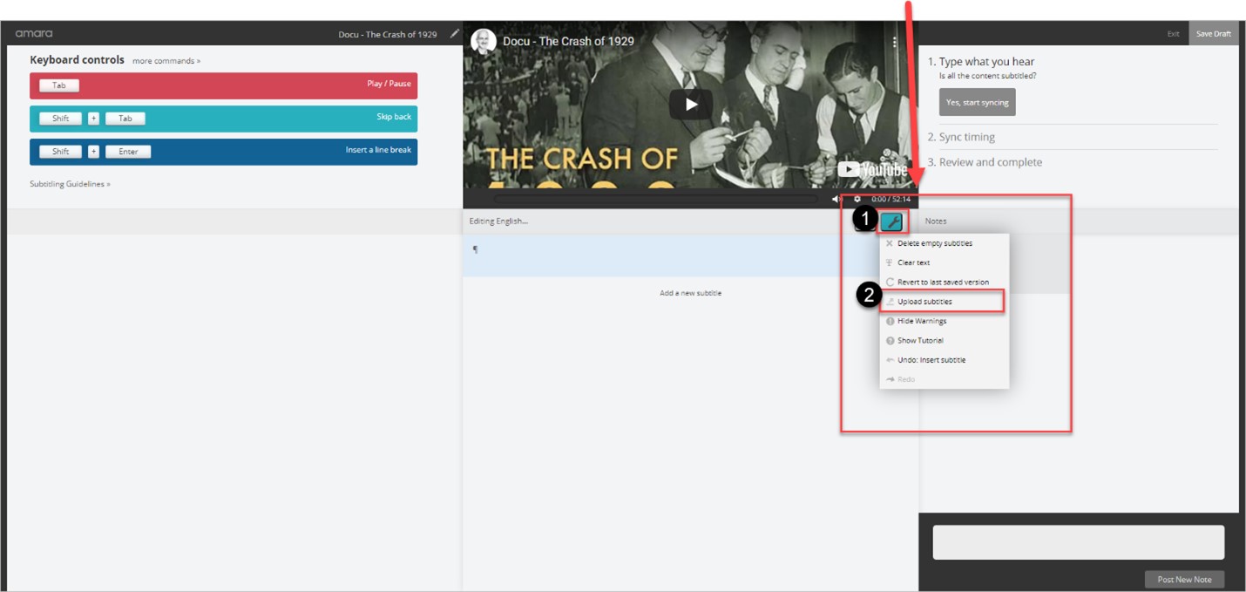This screenshot has width=1246, height=592.
Task: Select Upload subtitles from the menu
Action: click(924, 302)
